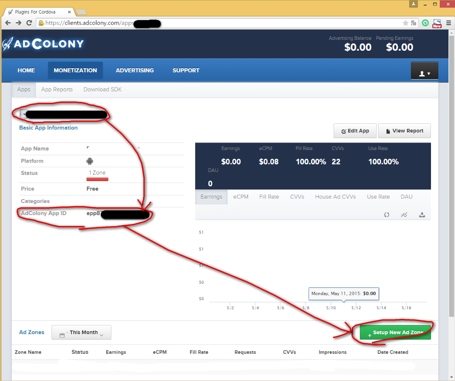Open the HOME navigation item
Screen dimensions: 455x381
pyautogui.click(x=26, y=70)
